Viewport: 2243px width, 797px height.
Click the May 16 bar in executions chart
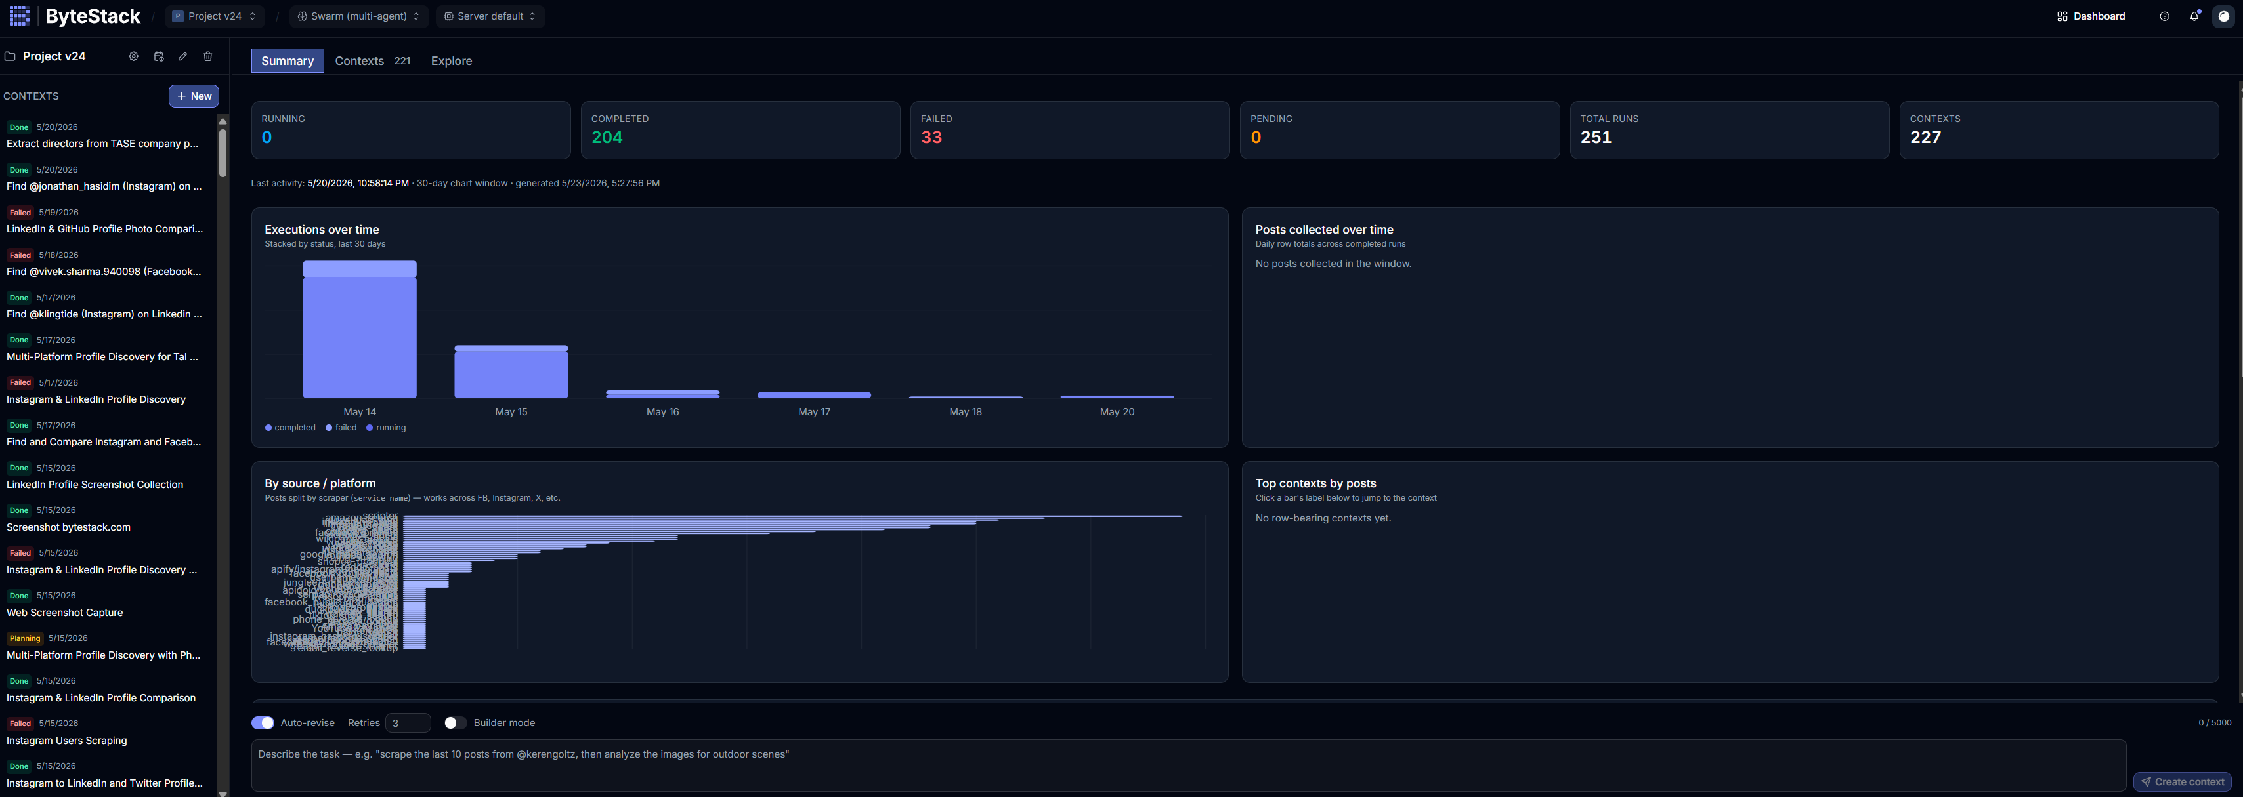tap(662, 394)
